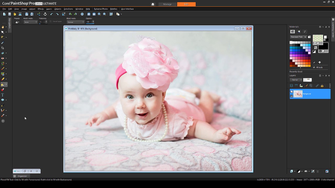335x188 pixels.
Task: Click the foreground pattern material swatch
Action: click(318, 39)
